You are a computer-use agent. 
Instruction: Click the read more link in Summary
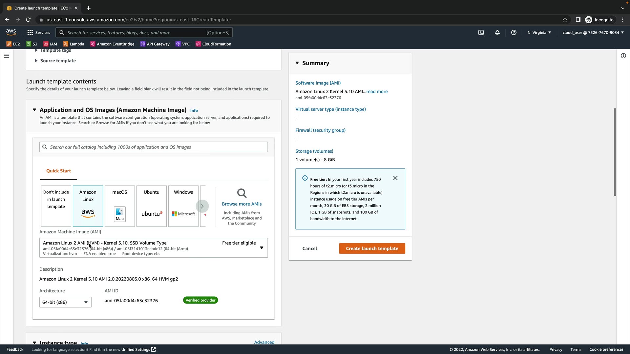tap(377, 91)
